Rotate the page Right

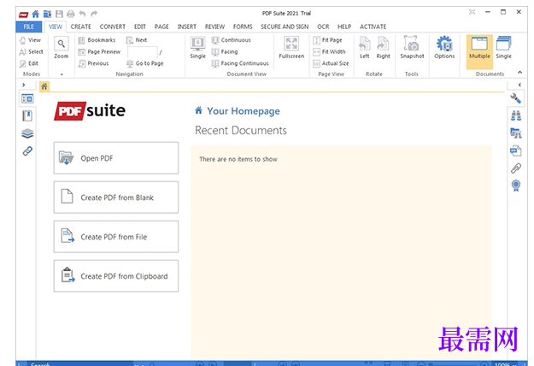(x=383, y=48)
